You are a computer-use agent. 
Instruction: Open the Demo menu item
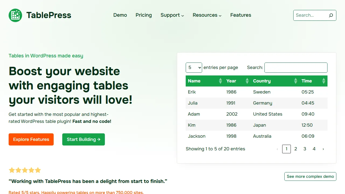click(x=120, y=15)
